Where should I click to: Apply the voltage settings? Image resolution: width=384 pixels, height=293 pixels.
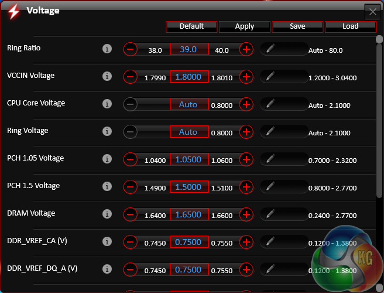(x=245, y=27)
